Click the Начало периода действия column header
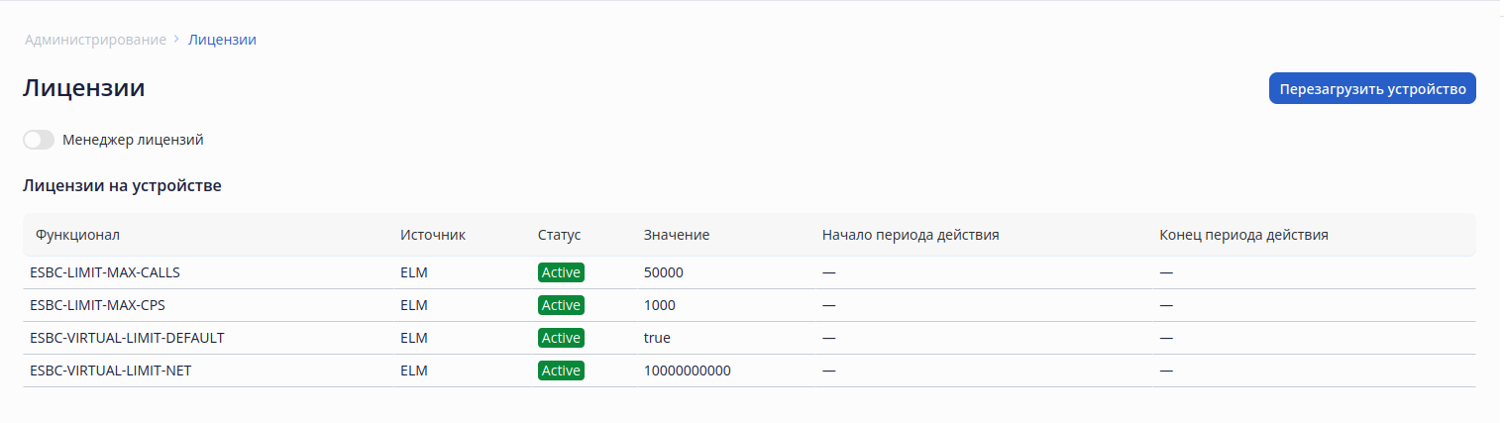Screen dimensions: 1504x423 coord(910,235)
